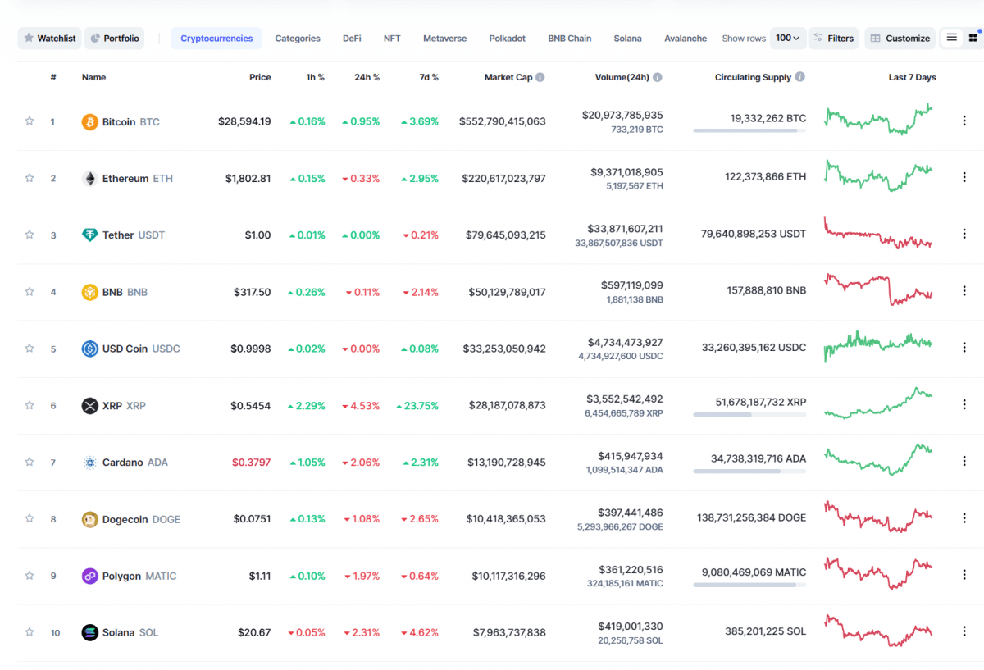Open the three-dot menu for Dogecoin
984x670 pixels.
click(964, 517)
